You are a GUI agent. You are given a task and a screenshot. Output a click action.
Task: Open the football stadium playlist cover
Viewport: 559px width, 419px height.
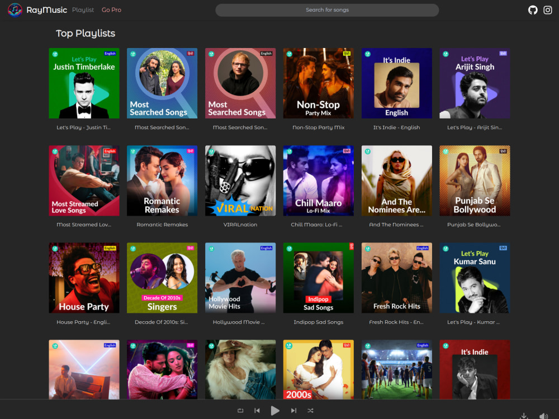click(x=397, y=369)
